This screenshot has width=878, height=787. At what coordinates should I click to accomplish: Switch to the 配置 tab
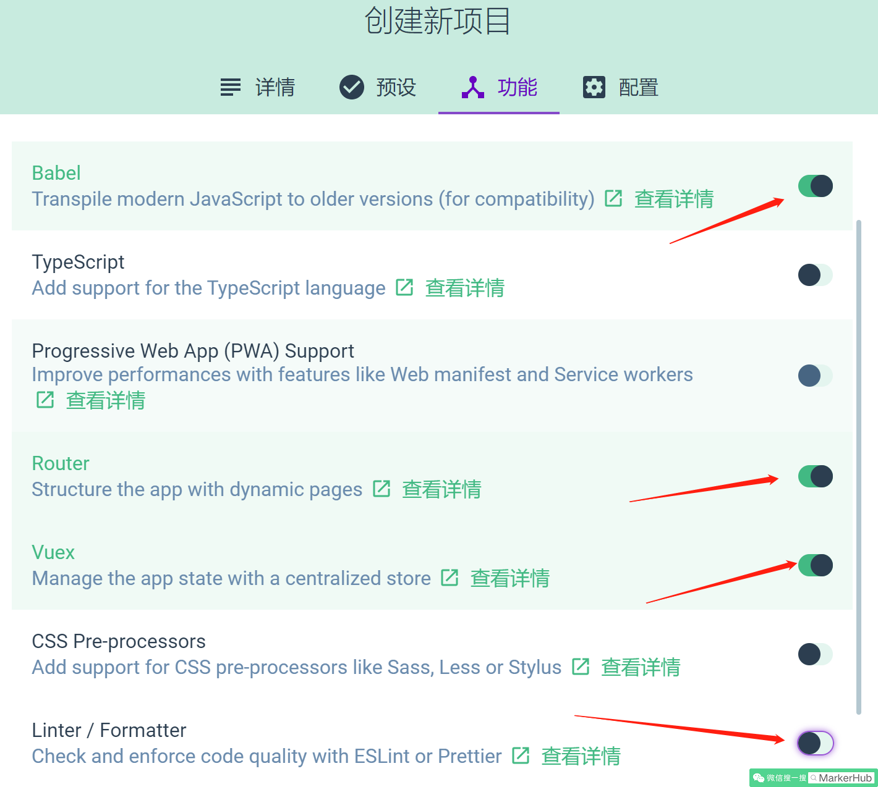[620, 87]
